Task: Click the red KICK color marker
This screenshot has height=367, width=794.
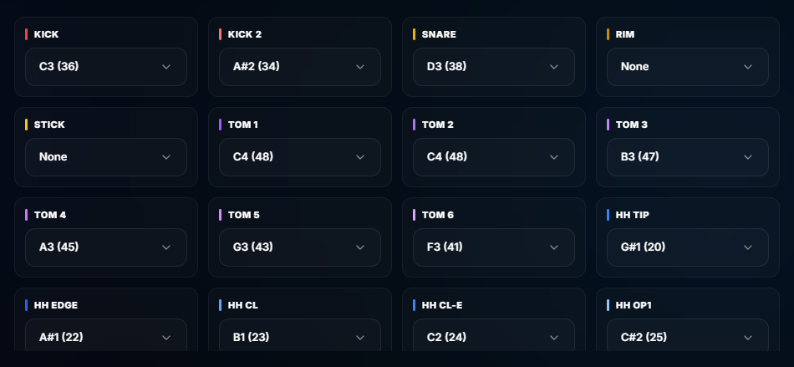Action: (27, 34)
